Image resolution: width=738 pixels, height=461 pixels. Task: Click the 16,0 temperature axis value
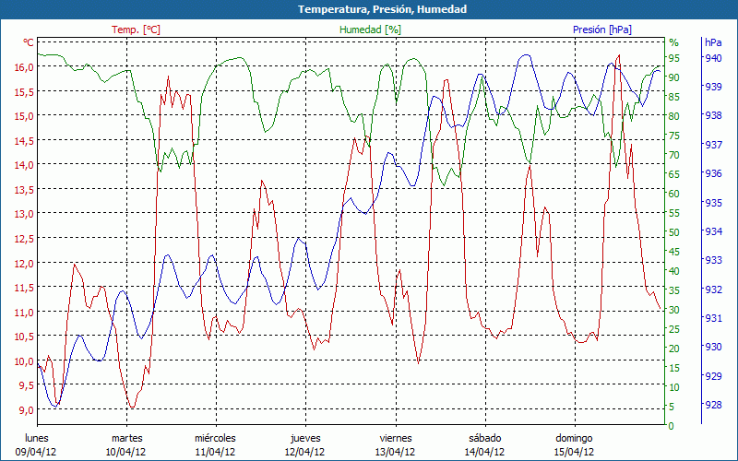(23, 67)
